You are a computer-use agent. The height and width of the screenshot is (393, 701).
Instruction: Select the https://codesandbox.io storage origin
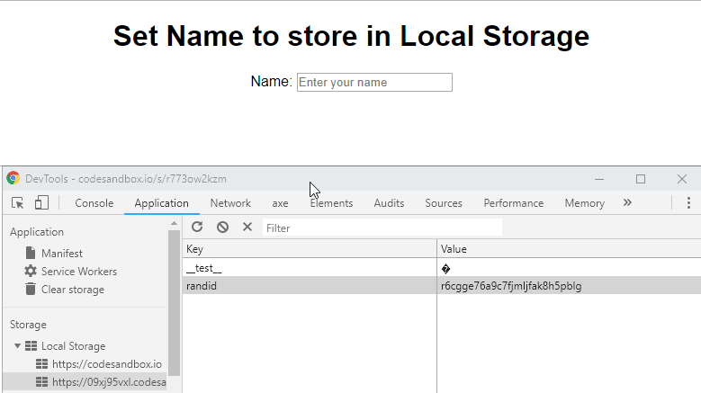106,364
